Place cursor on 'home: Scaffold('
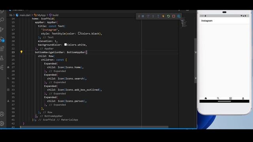Image resolution: width=253 pixels, height=142 pixels. (x=43, y=19)
